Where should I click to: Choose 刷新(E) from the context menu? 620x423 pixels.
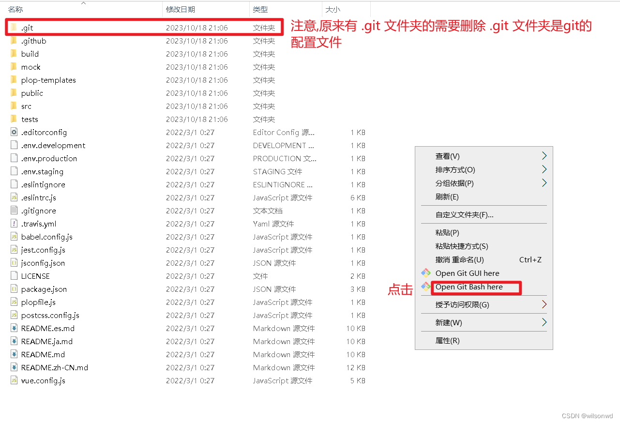pyautogui.click(x=447, y=196)
